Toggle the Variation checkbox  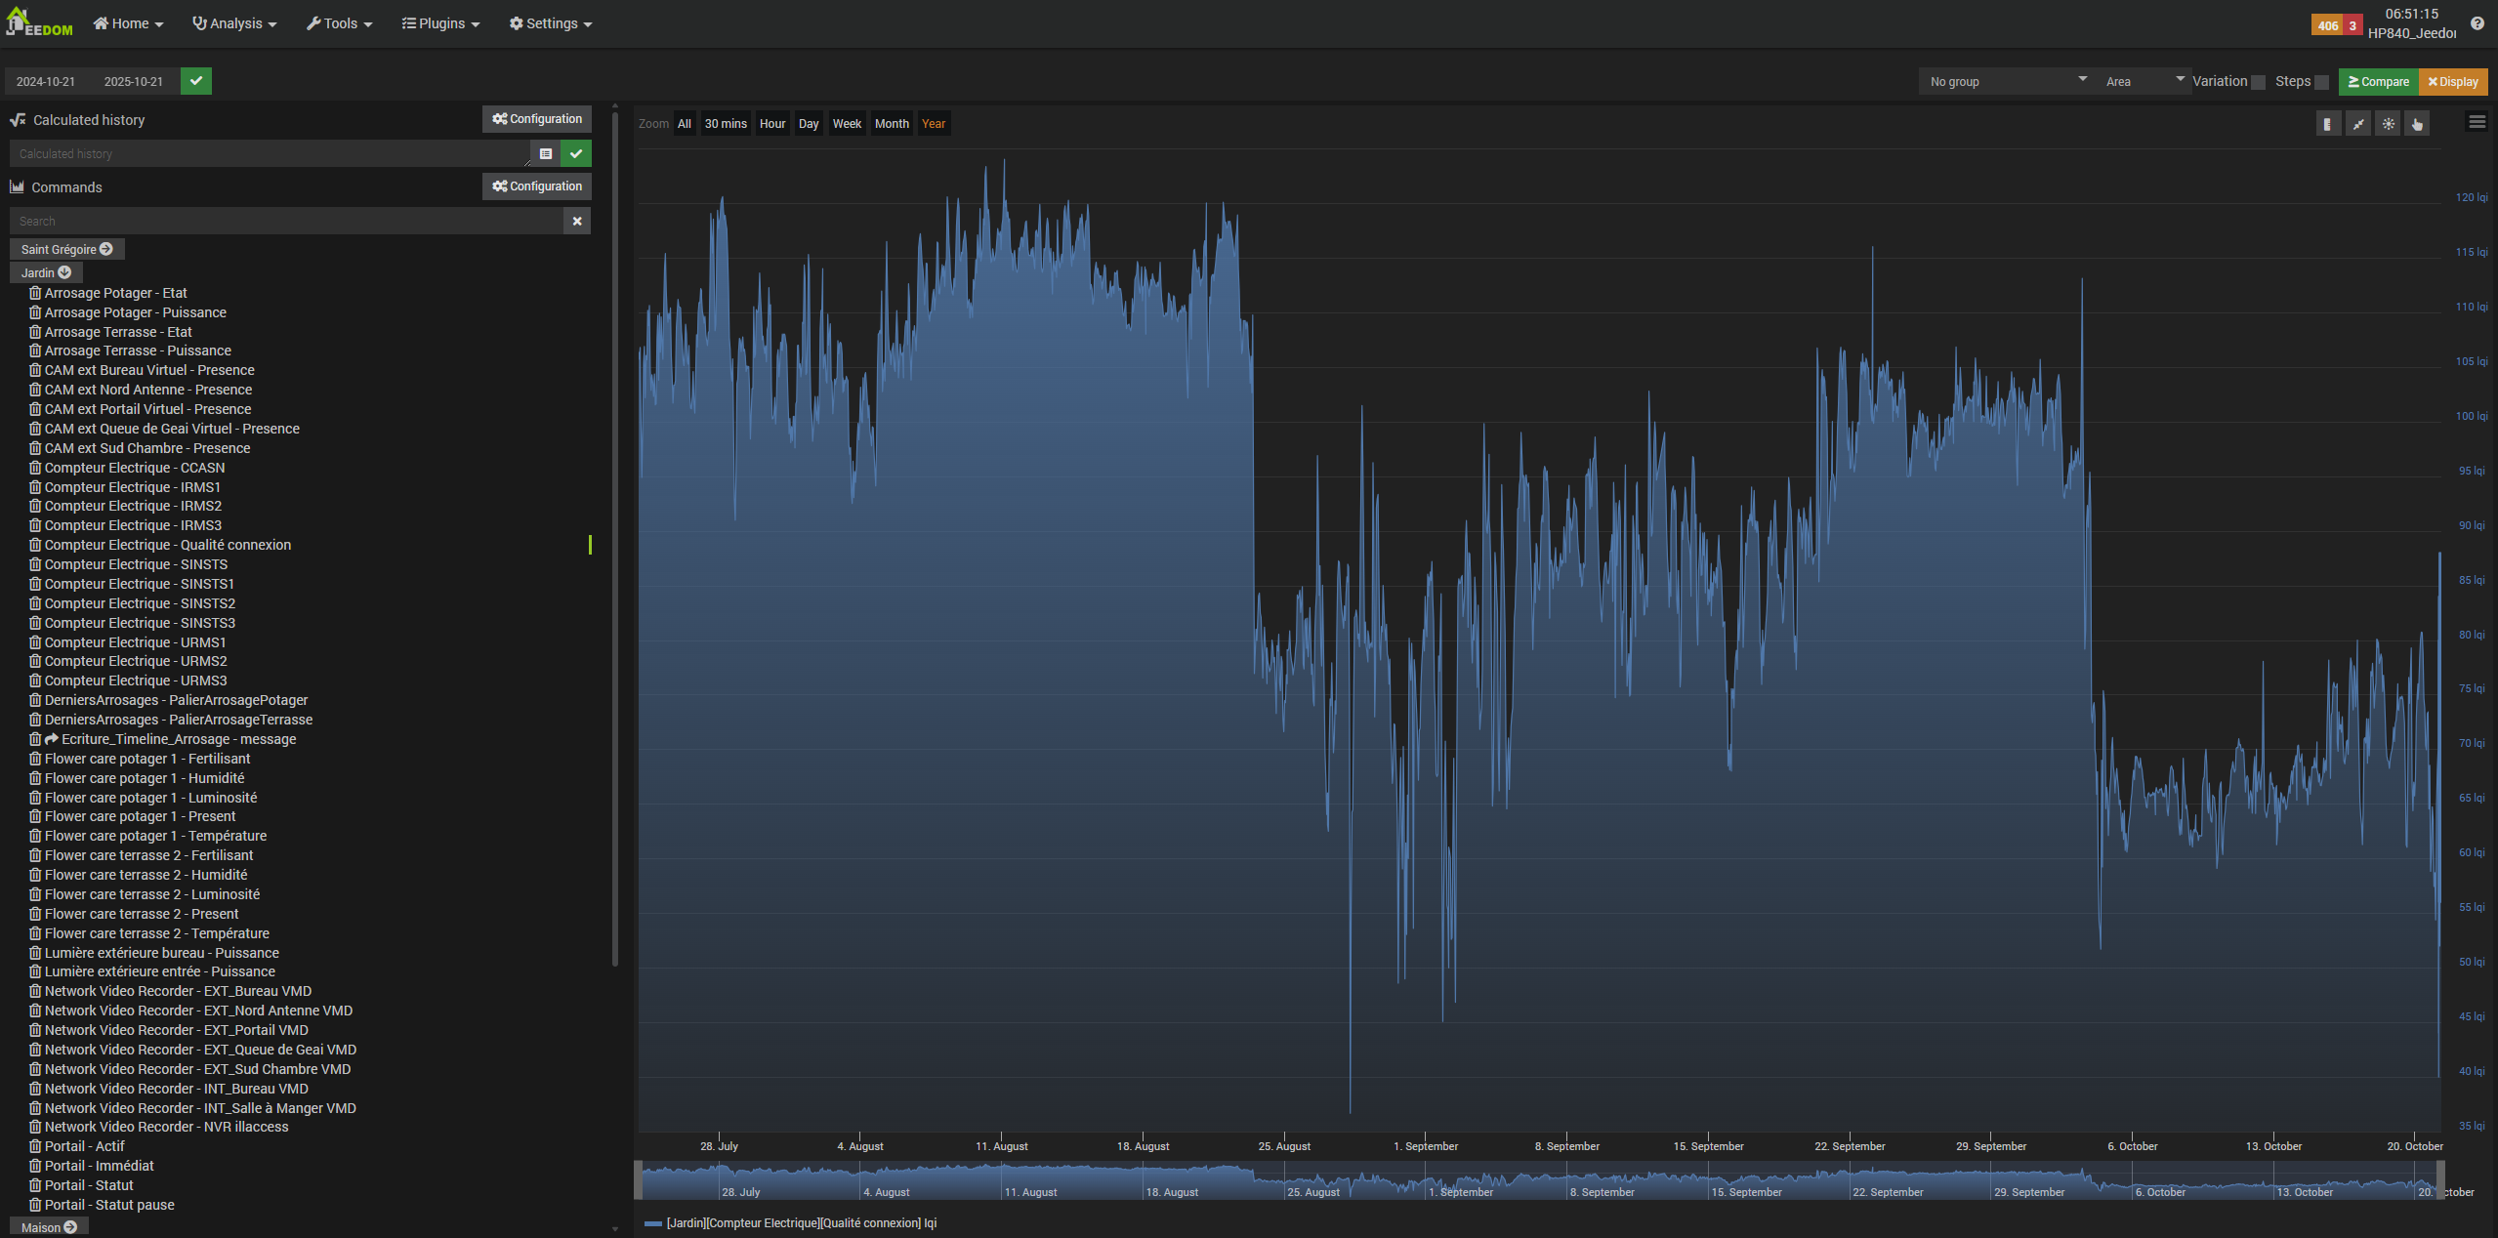coord(2258,82)
